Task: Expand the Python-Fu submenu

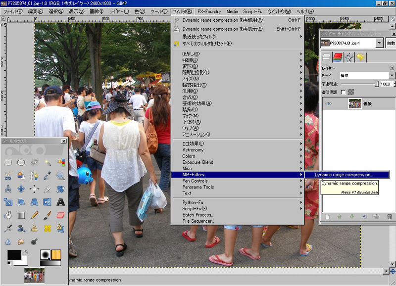Action: click(x=238, y=202)
